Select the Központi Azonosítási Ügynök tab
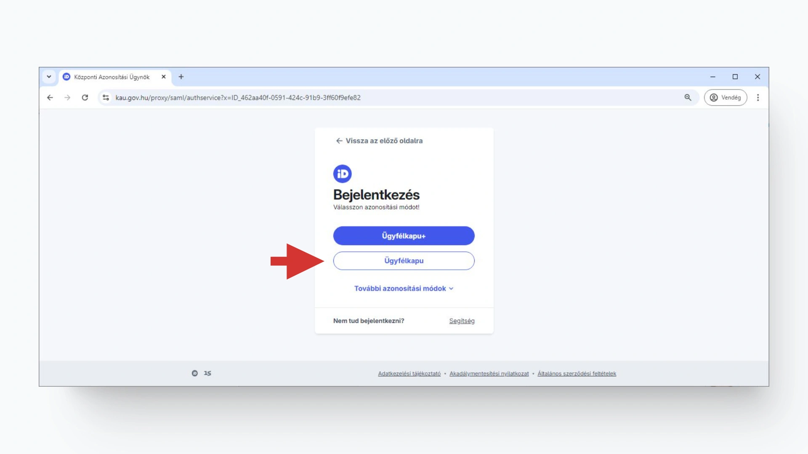Viewport: 808px width, 454px height. click(112, 77)
